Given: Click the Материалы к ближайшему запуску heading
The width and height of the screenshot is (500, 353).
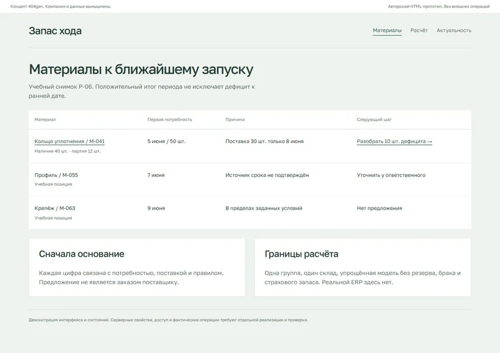Looking at the screenshot, I should pos(141,69).
